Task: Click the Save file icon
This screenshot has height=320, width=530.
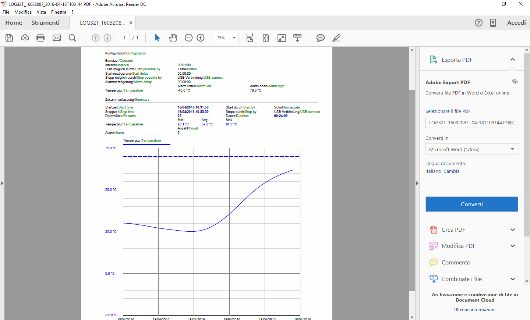Action: coord(9,38)
